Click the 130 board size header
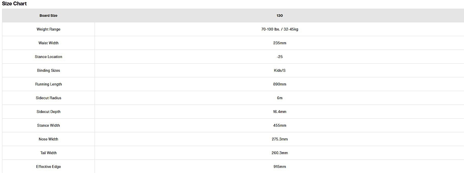Viewport: 464px width, 173px height. 280,16
